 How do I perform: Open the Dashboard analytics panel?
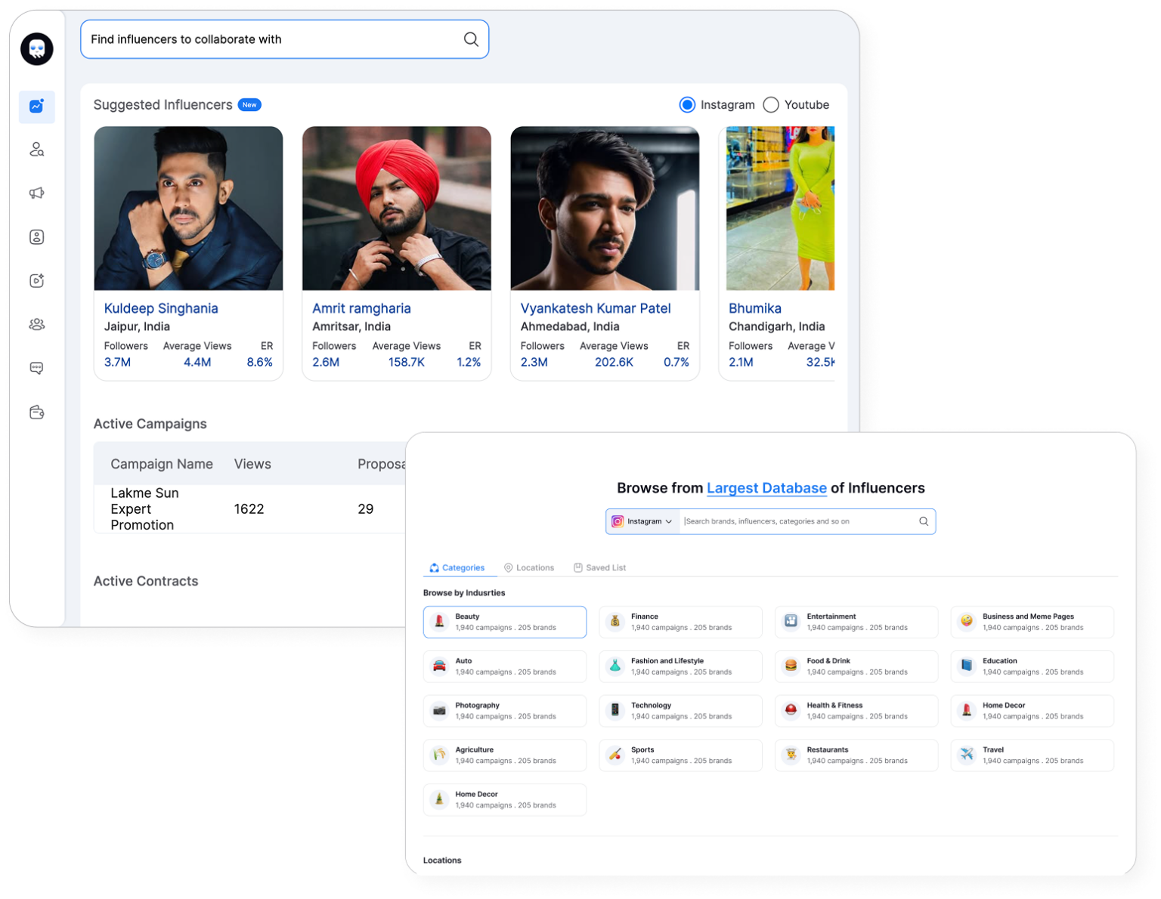coord(36,107)
